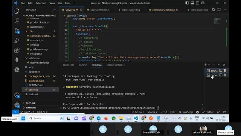Click the editor minimap

(218, 21)
